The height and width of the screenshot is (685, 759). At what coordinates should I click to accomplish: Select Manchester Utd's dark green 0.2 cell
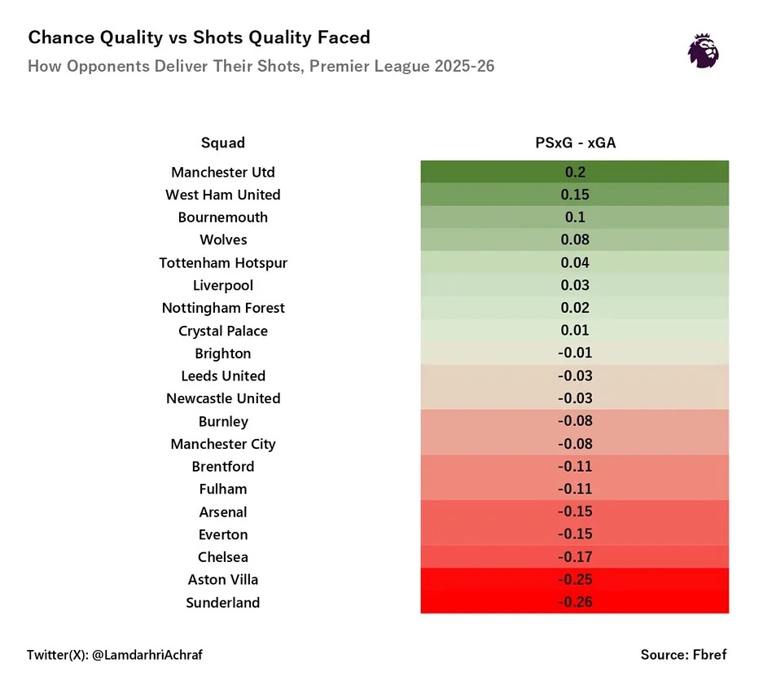pos(575,172)
